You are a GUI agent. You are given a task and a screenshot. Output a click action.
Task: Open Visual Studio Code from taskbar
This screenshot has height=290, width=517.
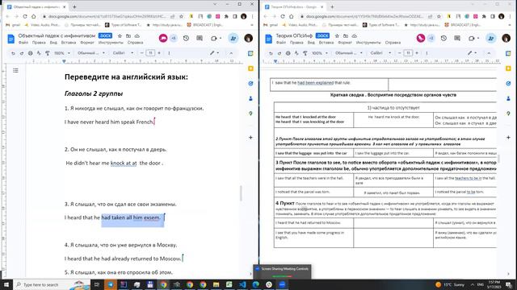pyautogui.click(x=242, y=284)
